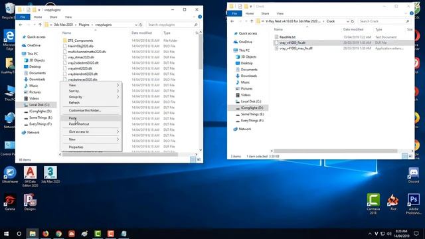Open Network in vrayplugins sidebar
This screenshot has height=239, width=425.
(x=33, y=133)
